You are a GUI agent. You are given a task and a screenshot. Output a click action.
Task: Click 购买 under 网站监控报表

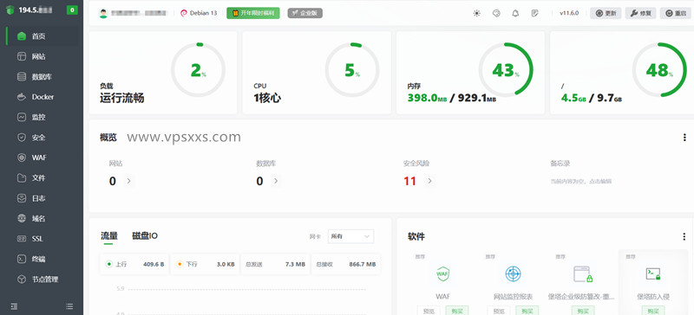[x=527, y=311]
